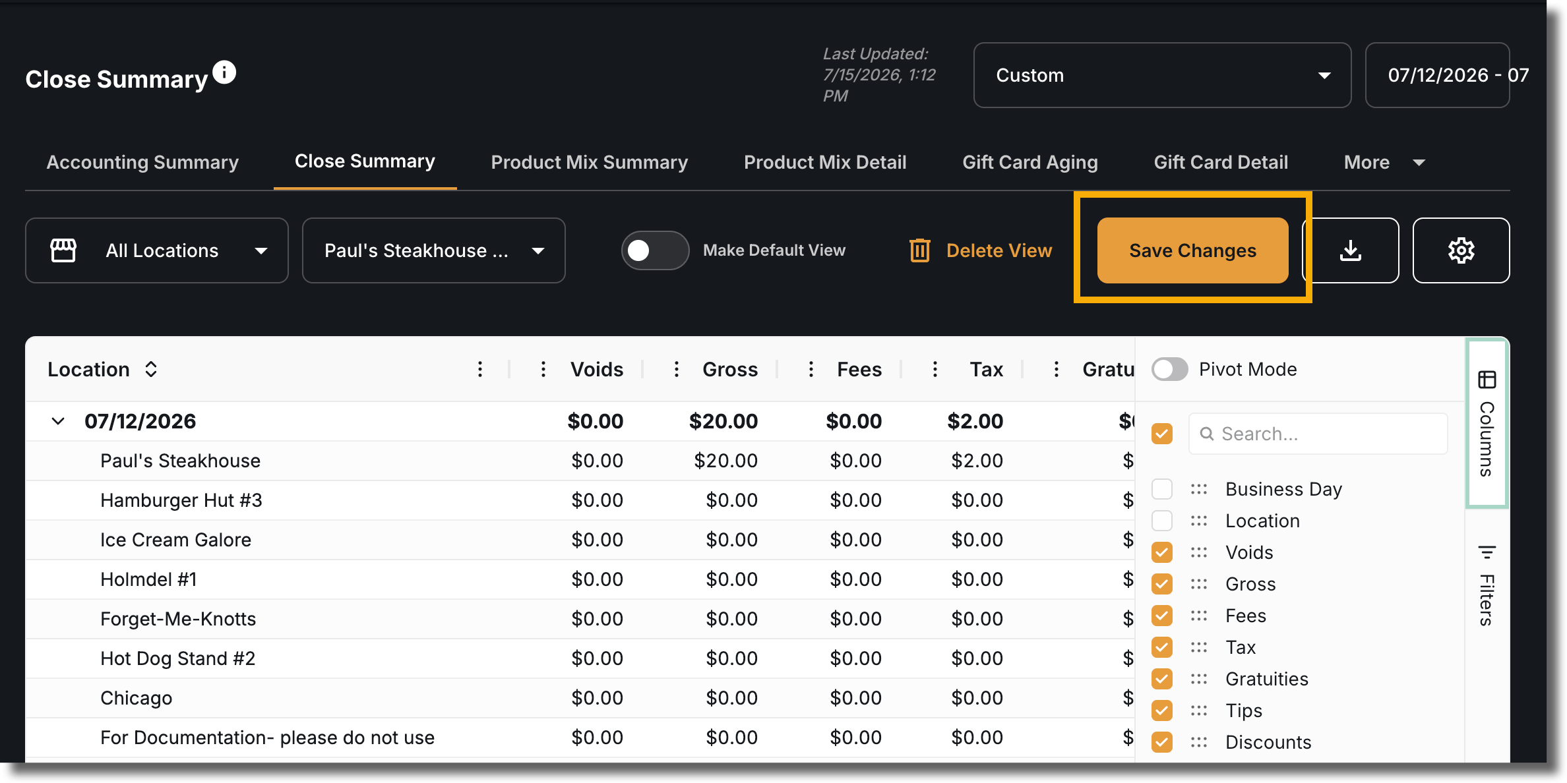Check the Location column checkbox
Screen dimensions: 1567x783
click(x=1162, y=521)
